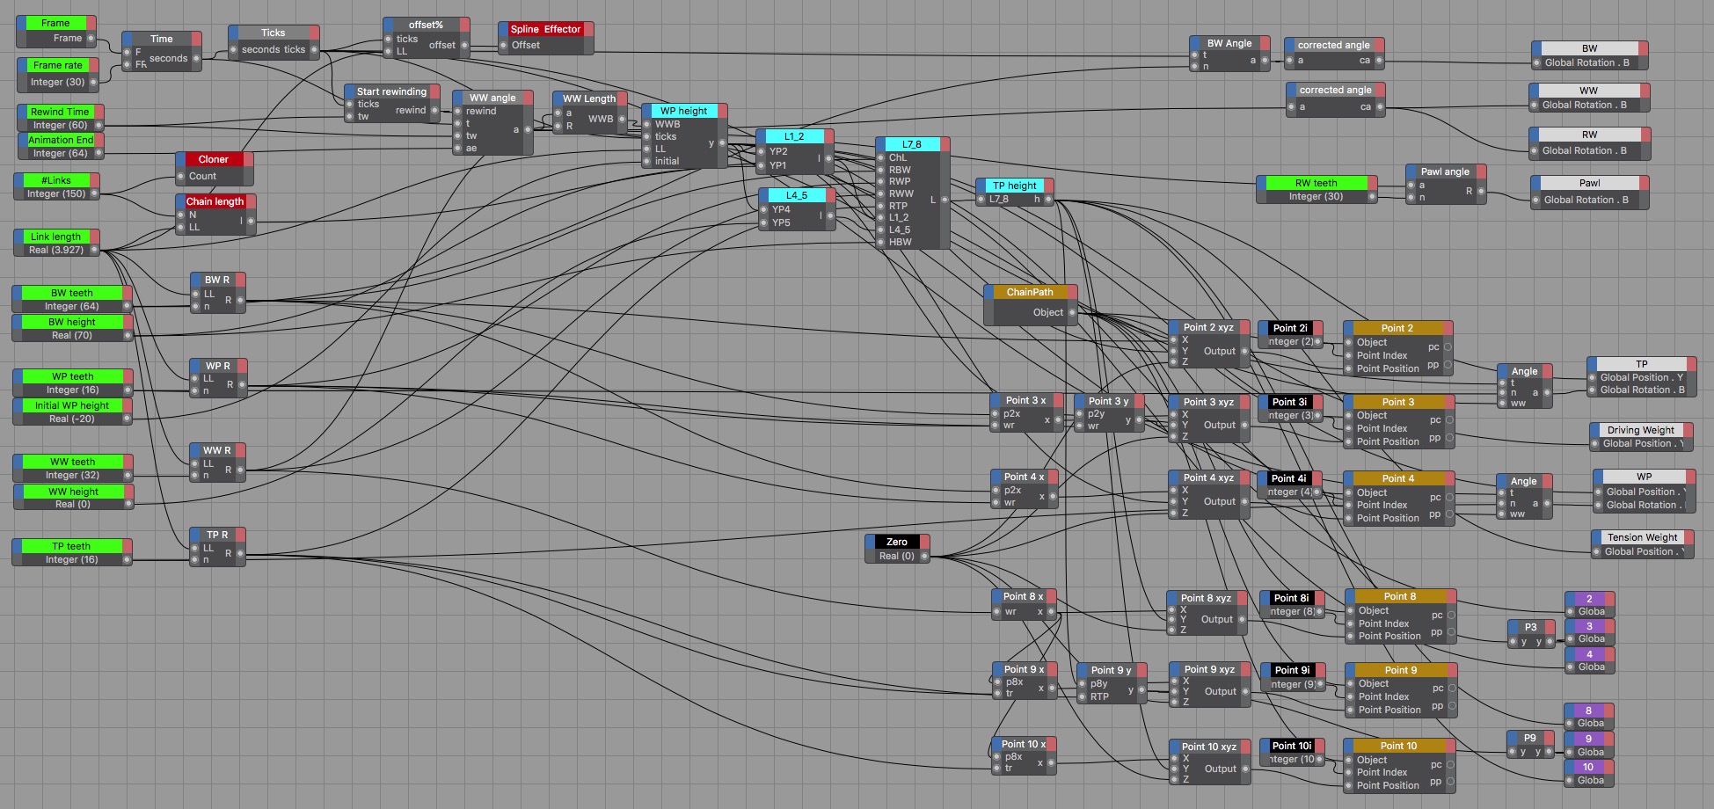Select the P9 node title
Screen dimensions: 1714x809
tap(1529, 738)
